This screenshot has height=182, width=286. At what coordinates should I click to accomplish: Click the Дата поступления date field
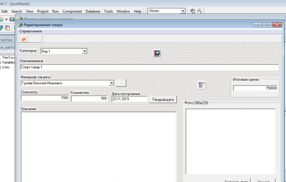coord(129,99)
